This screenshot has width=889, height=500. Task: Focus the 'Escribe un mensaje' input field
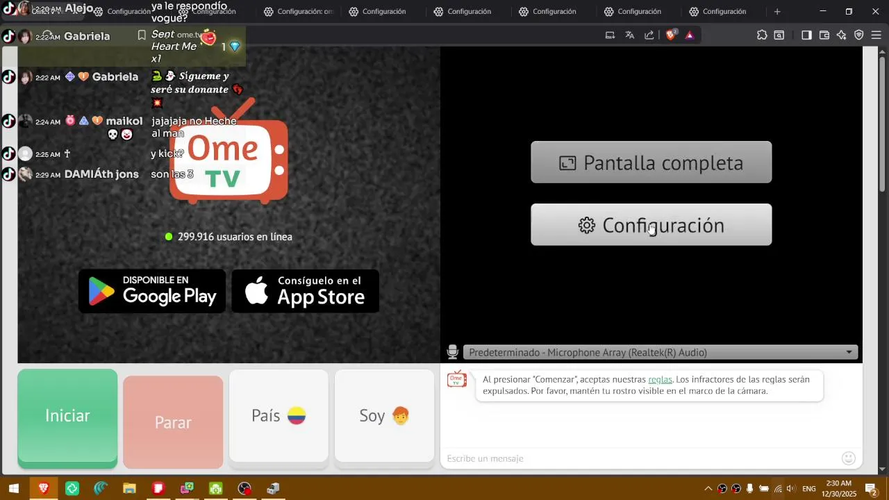639,458
